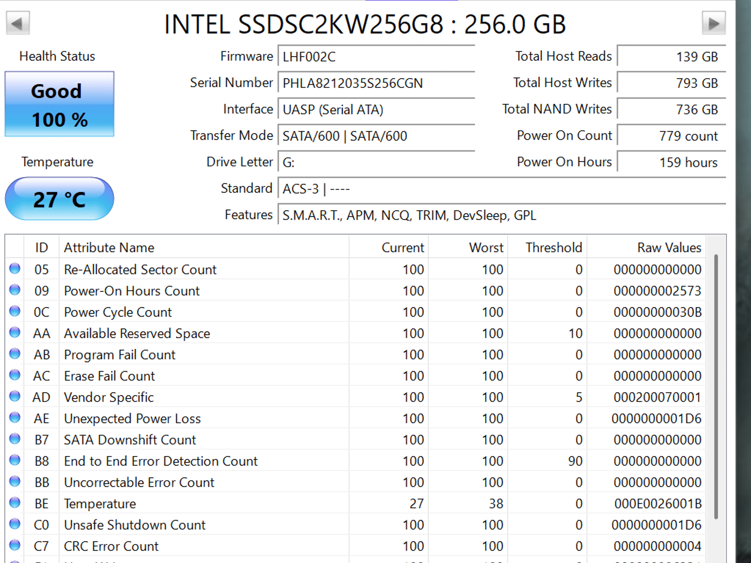Click the Total Host Writes value 793 GB
The image size is (751, 563).
(x=671, y=83)
